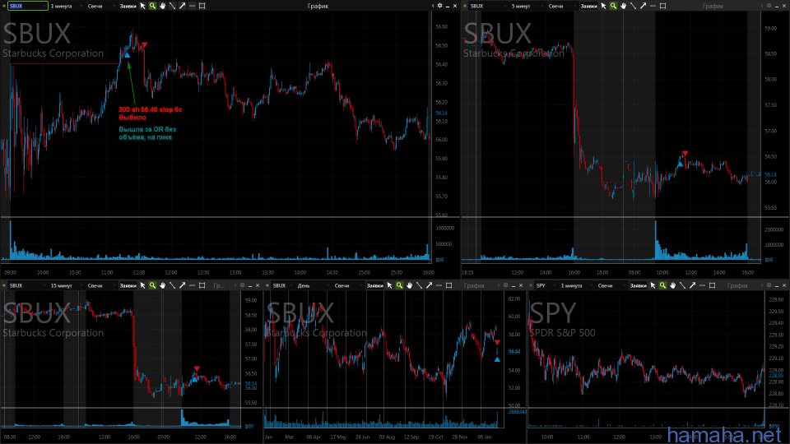Activate zoom tool in 1-minute SBUX chart
790x444 pixels.
coord(152,6)
